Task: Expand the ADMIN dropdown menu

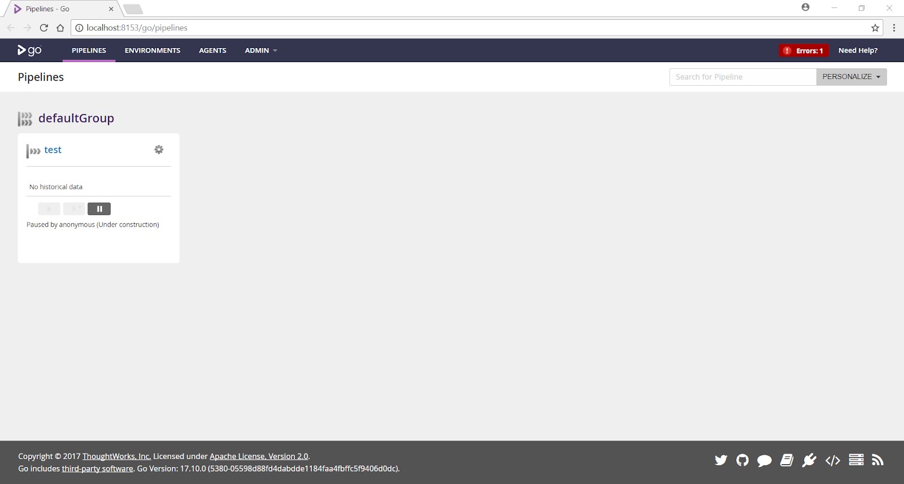Action: tap(260, 50)
